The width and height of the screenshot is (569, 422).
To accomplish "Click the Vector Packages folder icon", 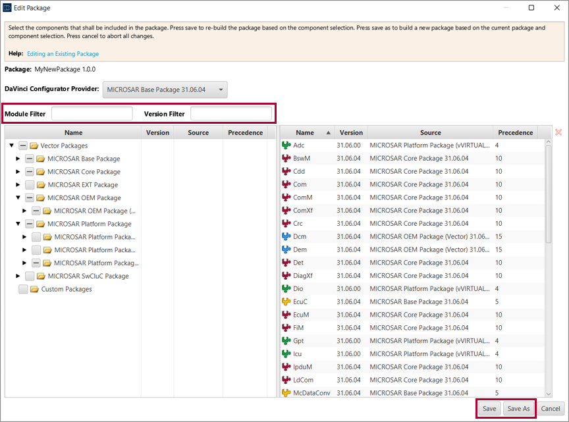I will tap(34, 146).
